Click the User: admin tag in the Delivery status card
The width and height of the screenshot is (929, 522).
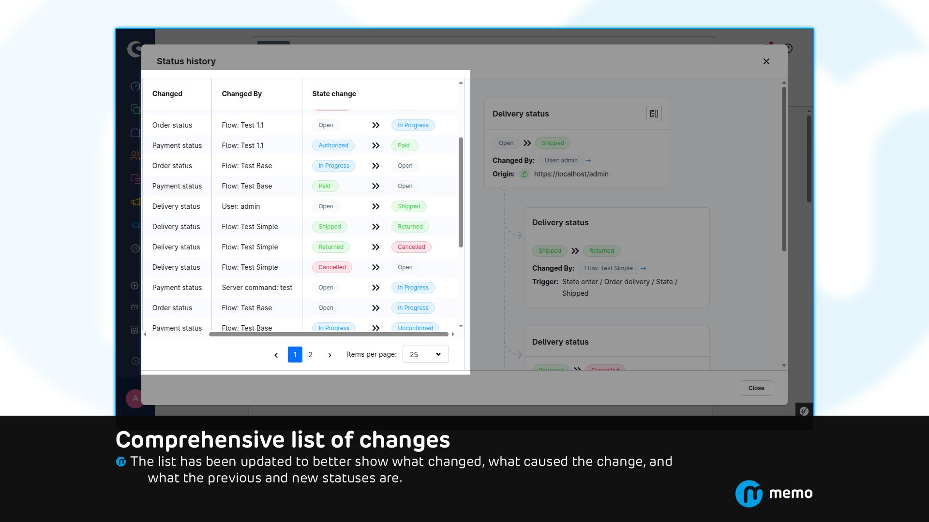point(561,160)
